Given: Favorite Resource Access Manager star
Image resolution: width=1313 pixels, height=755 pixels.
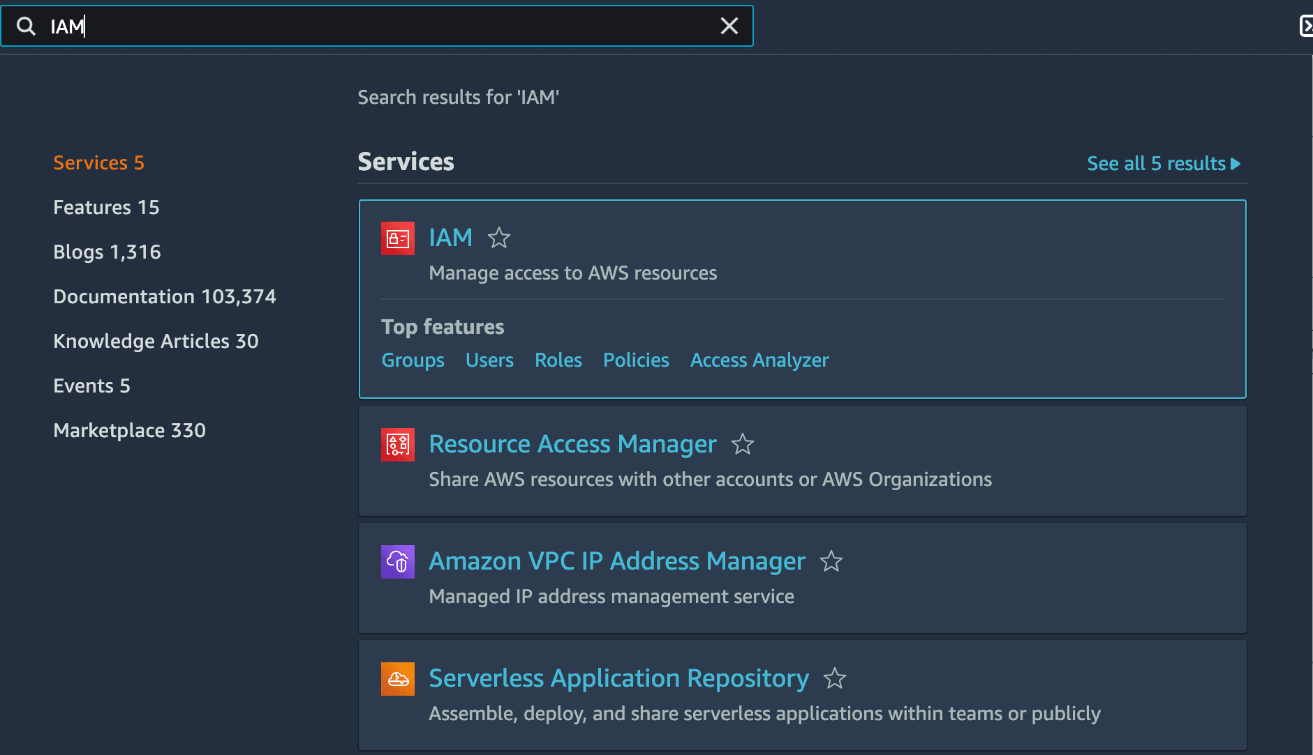Looking at the screenshot, I should point(743,444).
